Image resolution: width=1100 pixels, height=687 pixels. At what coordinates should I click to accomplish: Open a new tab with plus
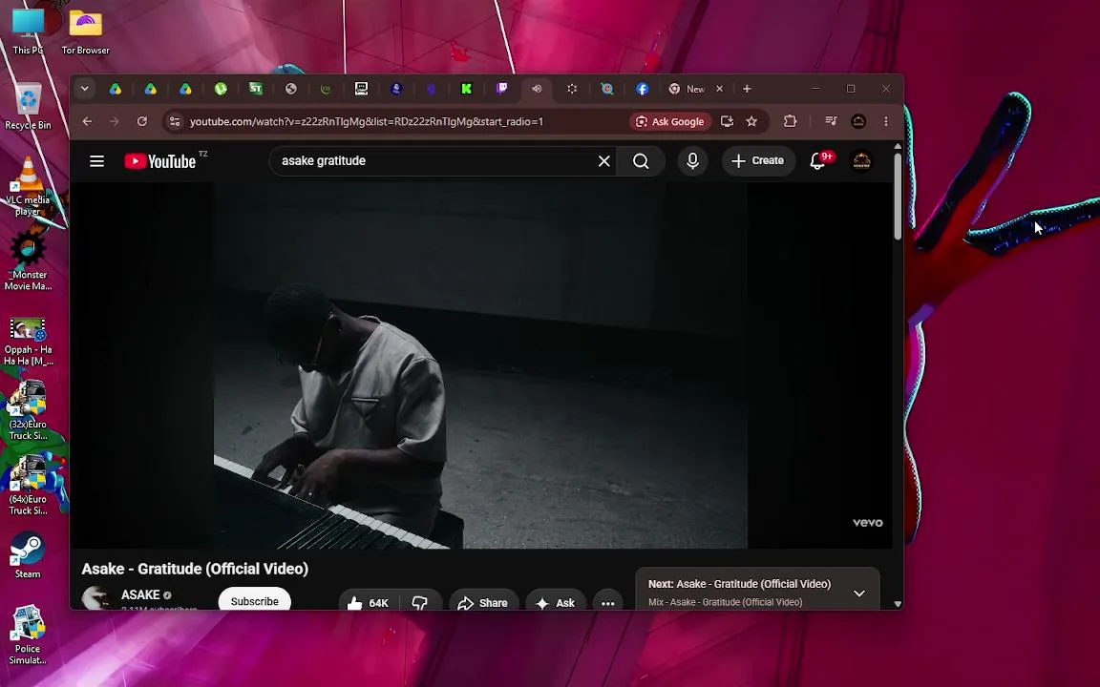point(747,89)
